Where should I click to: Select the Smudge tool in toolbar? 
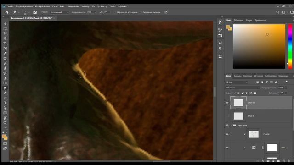point(5,88)
